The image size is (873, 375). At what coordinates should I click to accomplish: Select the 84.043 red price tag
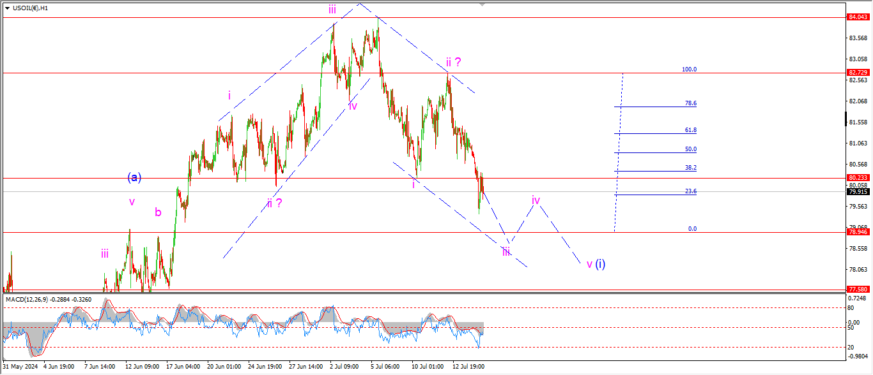point(858,17)
